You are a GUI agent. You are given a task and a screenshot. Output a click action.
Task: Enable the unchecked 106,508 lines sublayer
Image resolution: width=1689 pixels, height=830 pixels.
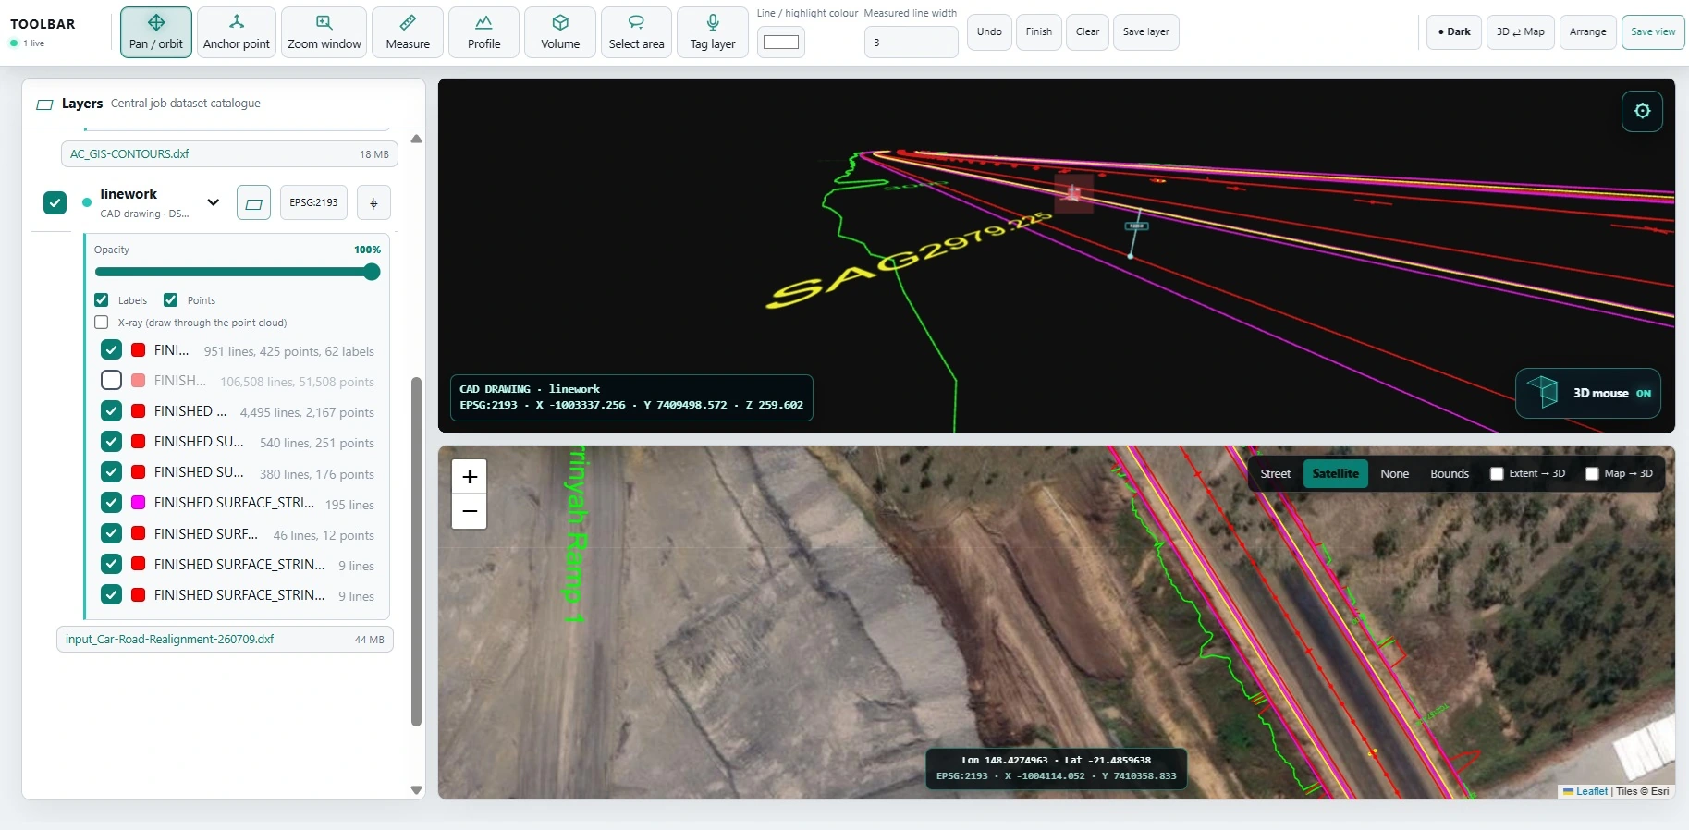[111, 380]
